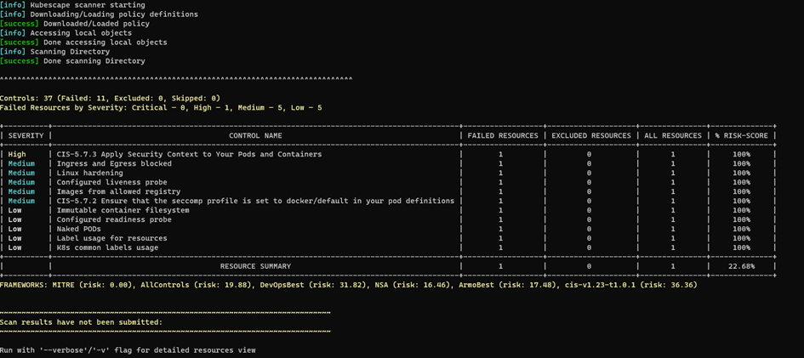Image resolution: width=804 pixels, height=358 pixels.
Task: Click the 'Configured readiness probe' control
Action: coord(114,219)
